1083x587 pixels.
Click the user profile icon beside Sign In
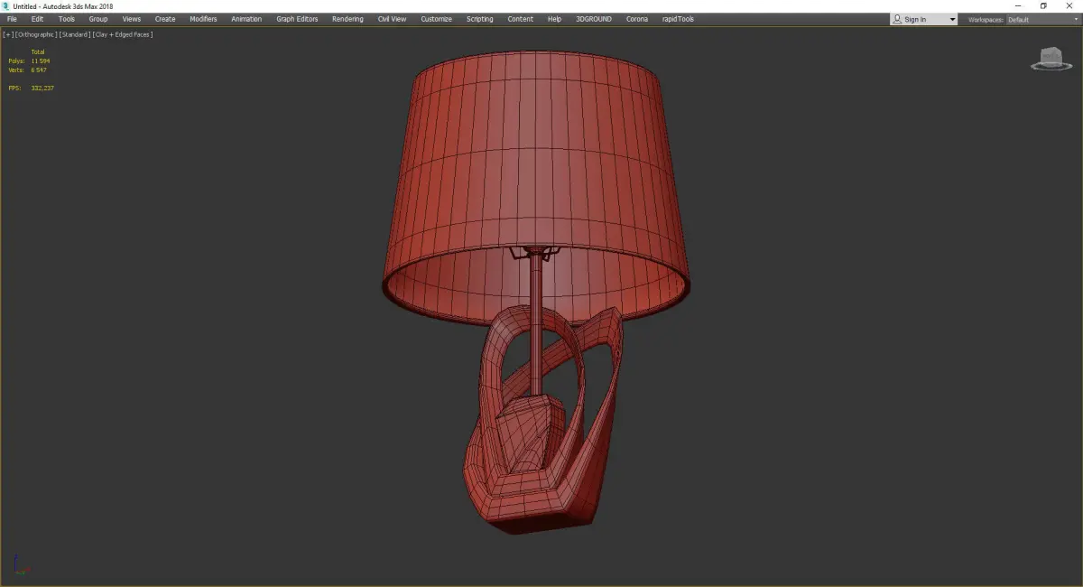click(x=896, y=19)
